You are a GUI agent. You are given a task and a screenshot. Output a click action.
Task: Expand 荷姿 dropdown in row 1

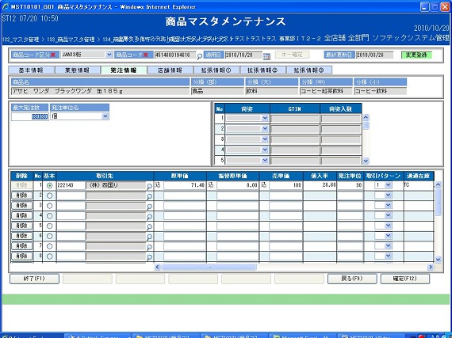click(x=265, y=118)
